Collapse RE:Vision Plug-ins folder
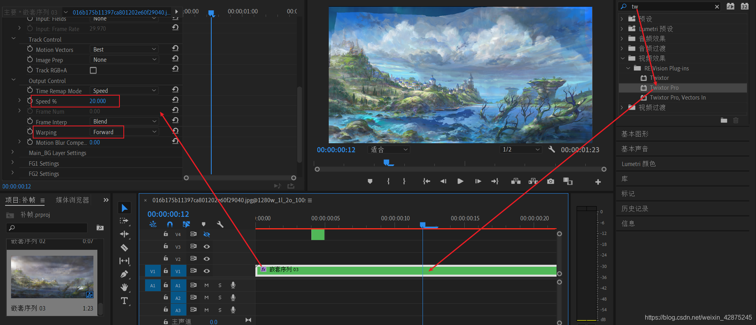The height and width of the screenshot is (325, 756). (628, 68)
